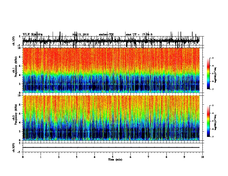Click the "-7" label on ch.2 color bar
Viewport: 228px width, 176px height.
(212, 137)
